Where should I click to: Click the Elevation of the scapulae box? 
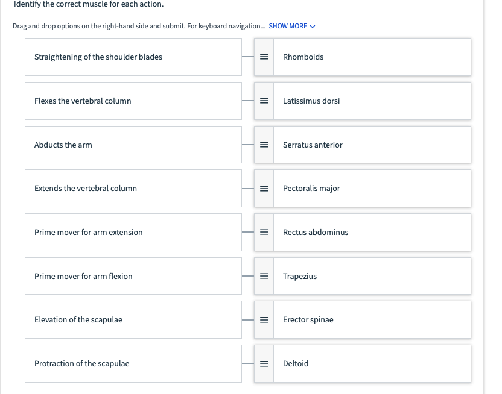point(133,319)
